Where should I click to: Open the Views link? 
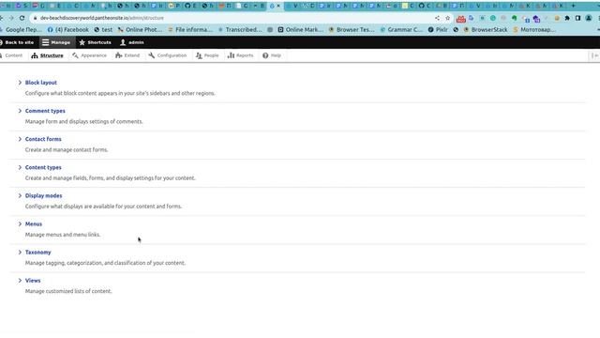pyautogui.click(x=33, y=281)
